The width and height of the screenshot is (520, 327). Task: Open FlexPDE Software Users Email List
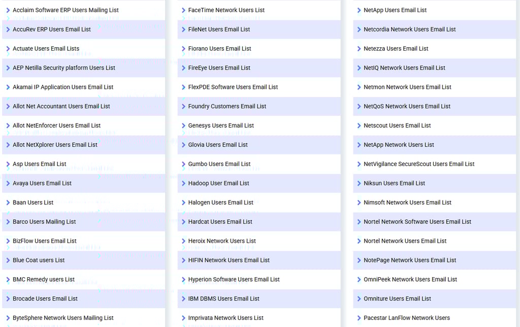tap(233, 87)
